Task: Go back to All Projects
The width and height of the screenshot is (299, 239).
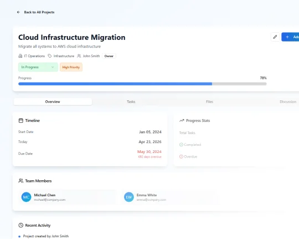Action: pyautogui.click(x=39, y=12)
